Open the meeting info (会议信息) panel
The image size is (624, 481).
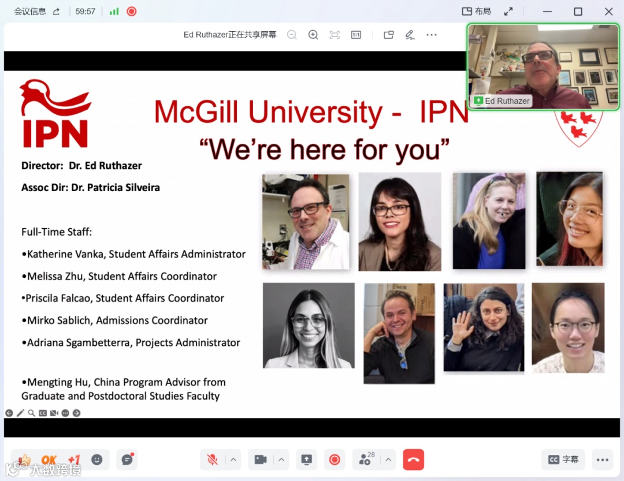point(30,12)
